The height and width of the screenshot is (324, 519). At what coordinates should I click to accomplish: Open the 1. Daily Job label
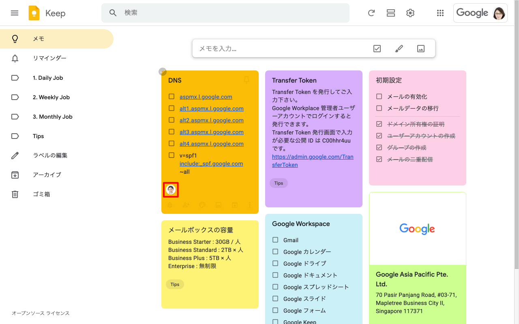[x=57, y=78]
